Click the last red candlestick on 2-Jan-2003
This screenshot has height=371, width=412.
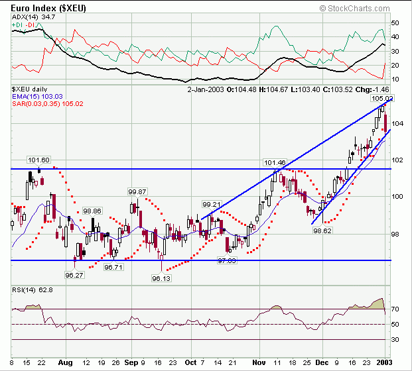pyautogui.click(x=385, y=123)
